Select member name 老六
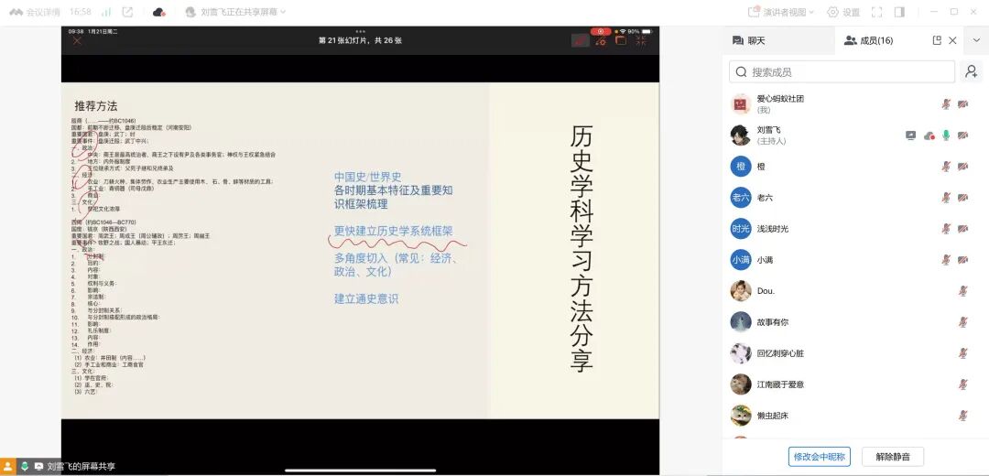 click(x=765, y=198)
